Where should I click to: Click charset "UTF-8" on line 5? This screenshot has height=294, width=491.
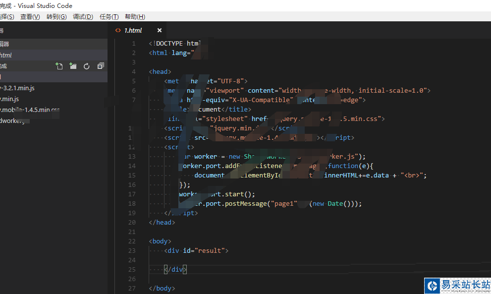230,81
